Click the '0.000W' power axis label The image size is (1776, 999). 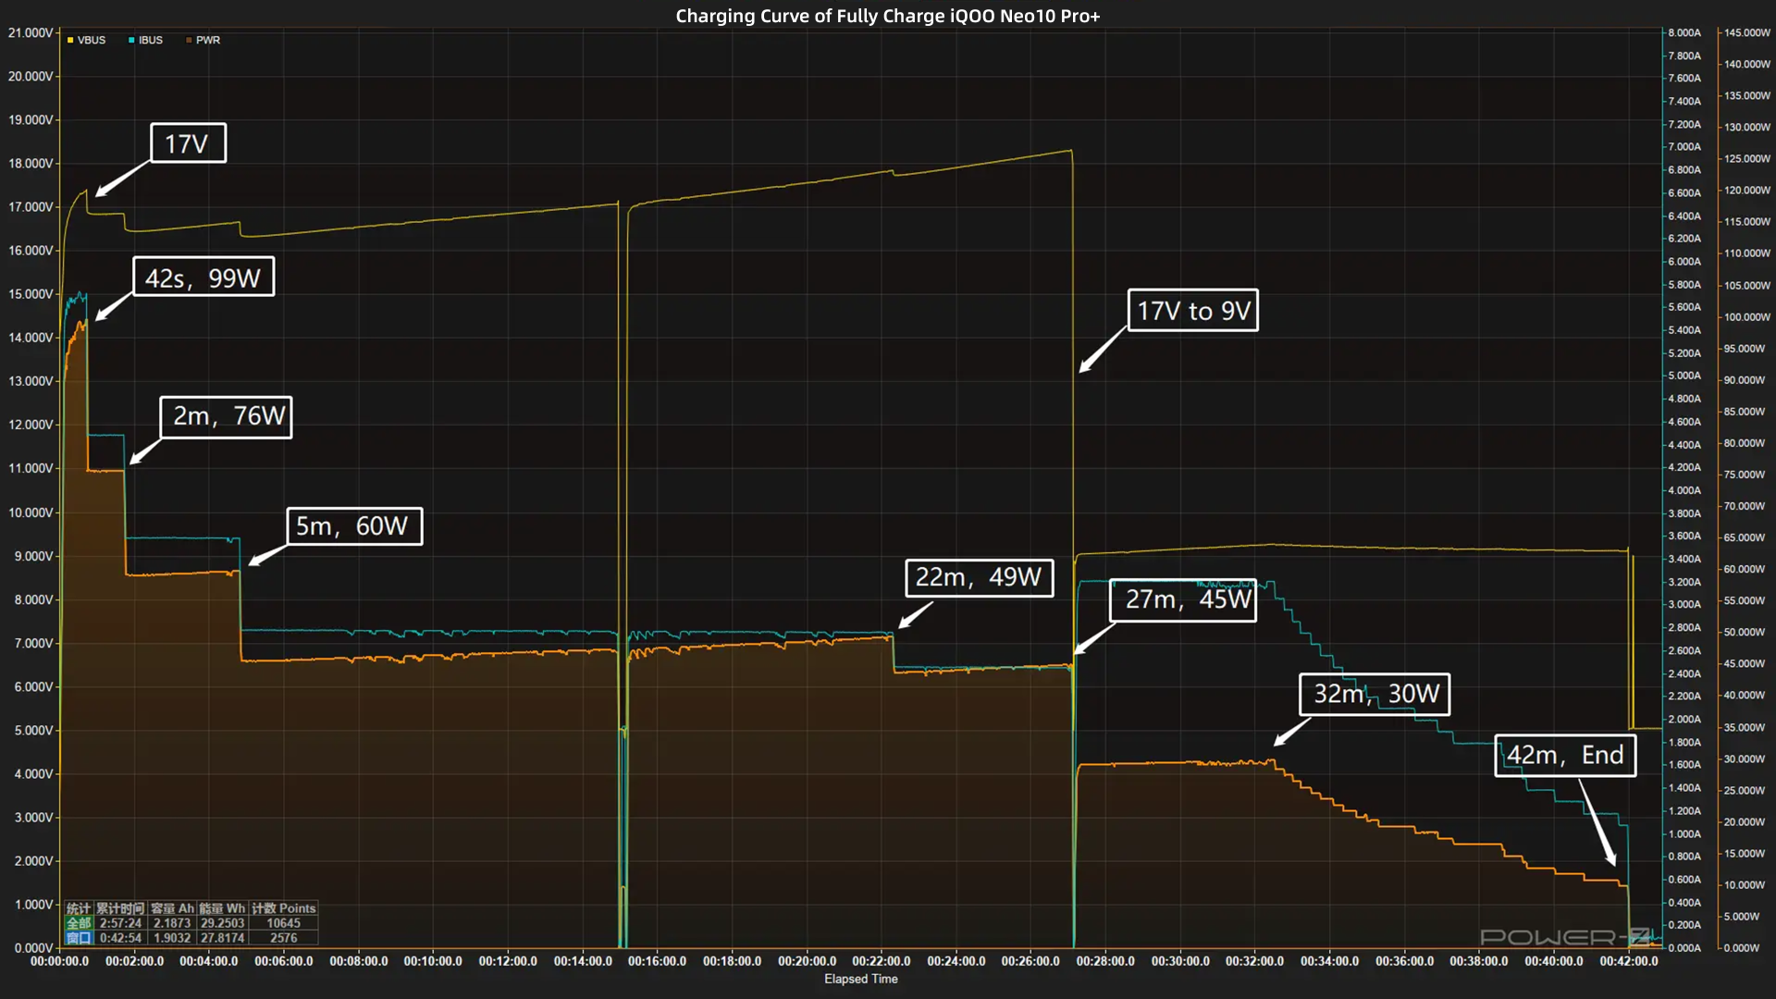pos(1741,948)
